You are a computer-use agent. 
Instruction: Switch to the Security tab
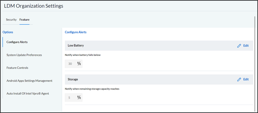(11, 20)
